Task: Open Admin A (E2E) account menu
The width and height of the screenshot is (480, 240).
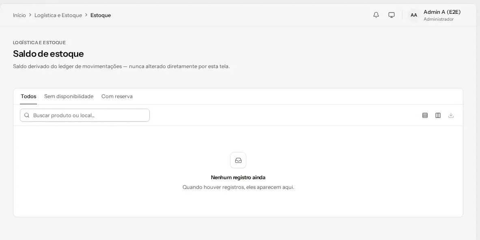Action: [x=442, y=12]
